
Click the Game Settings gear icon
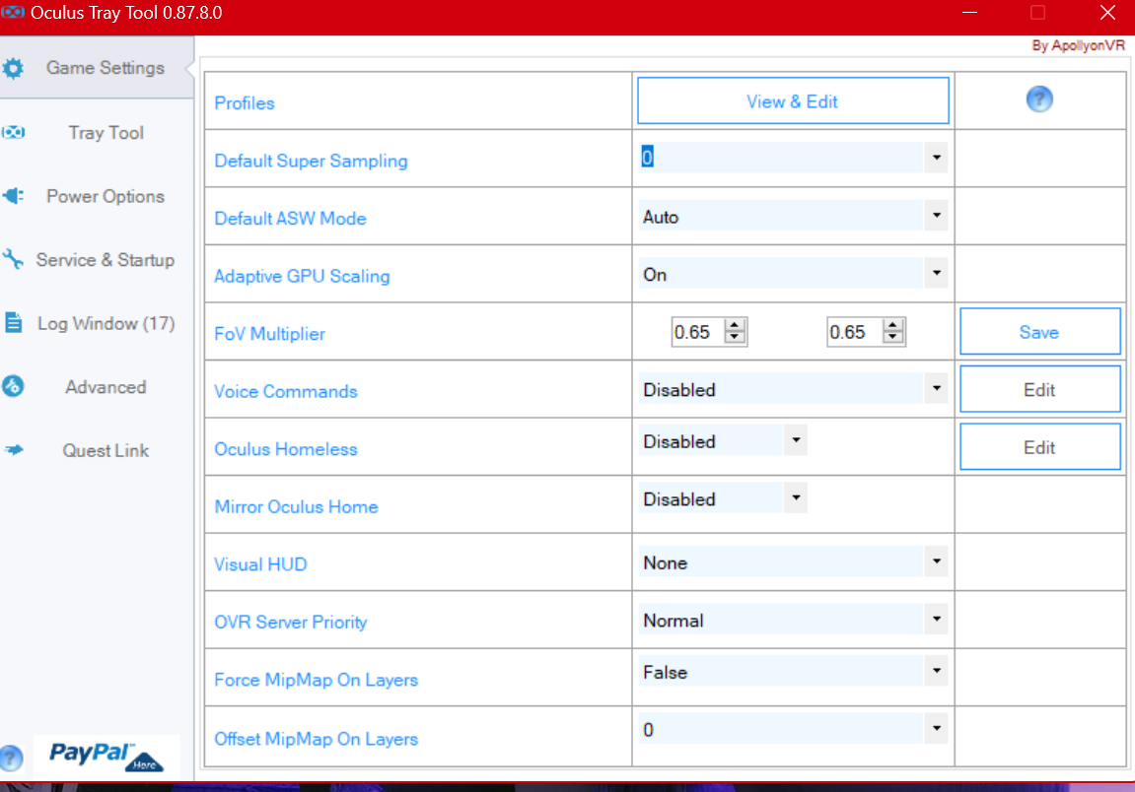(13, 68)
